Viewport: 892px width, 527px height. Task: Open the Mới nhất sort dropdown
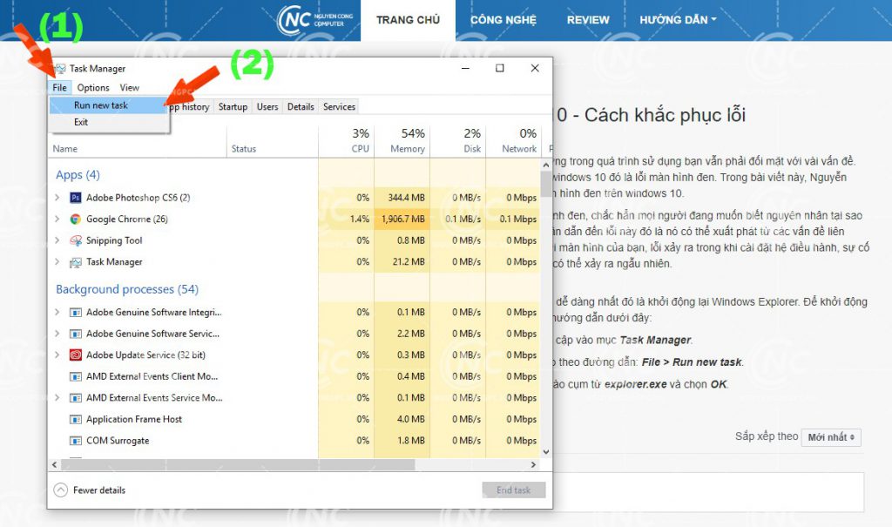pyautogui.click(x=831, y=437)
